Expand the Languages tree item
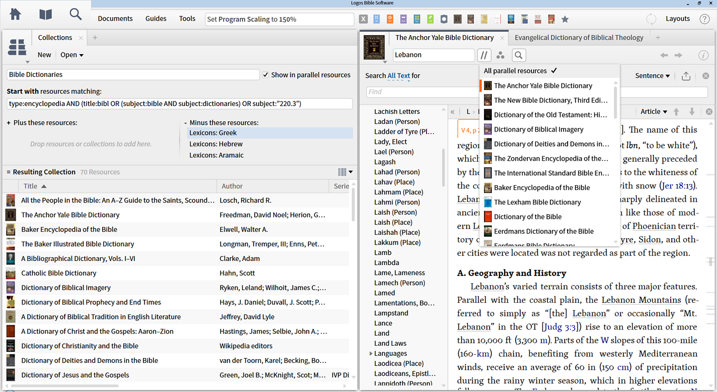Viewport: 717px width, 392px height. 371,354
